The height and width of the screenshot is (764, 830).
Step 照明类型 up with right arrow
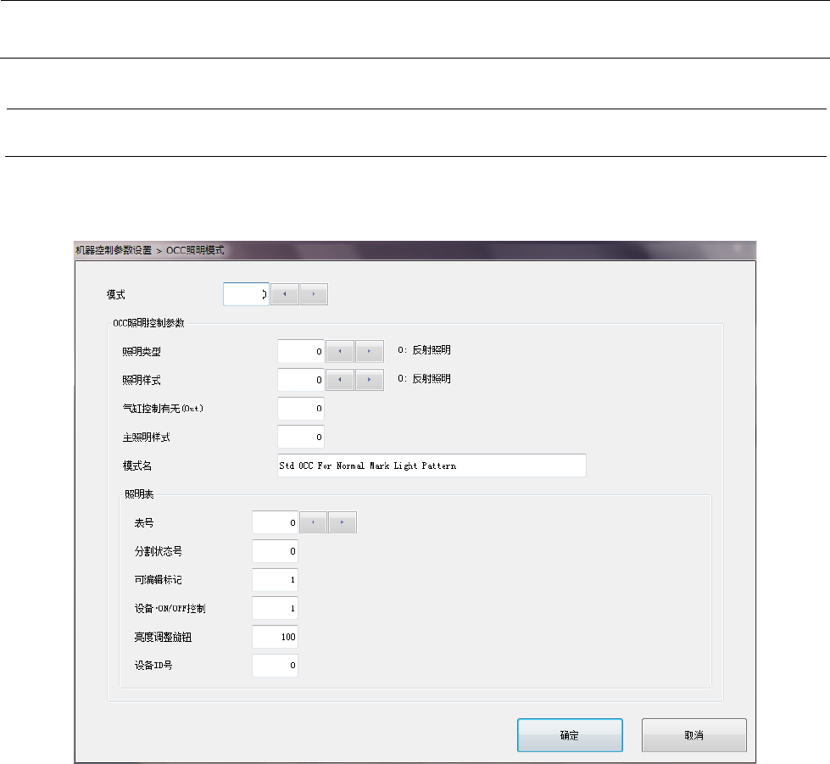tap(370, 351)
